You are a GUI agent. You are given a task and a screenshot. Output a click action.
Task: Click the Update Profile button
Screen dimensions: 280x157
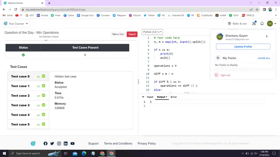[x=243, y=47]
